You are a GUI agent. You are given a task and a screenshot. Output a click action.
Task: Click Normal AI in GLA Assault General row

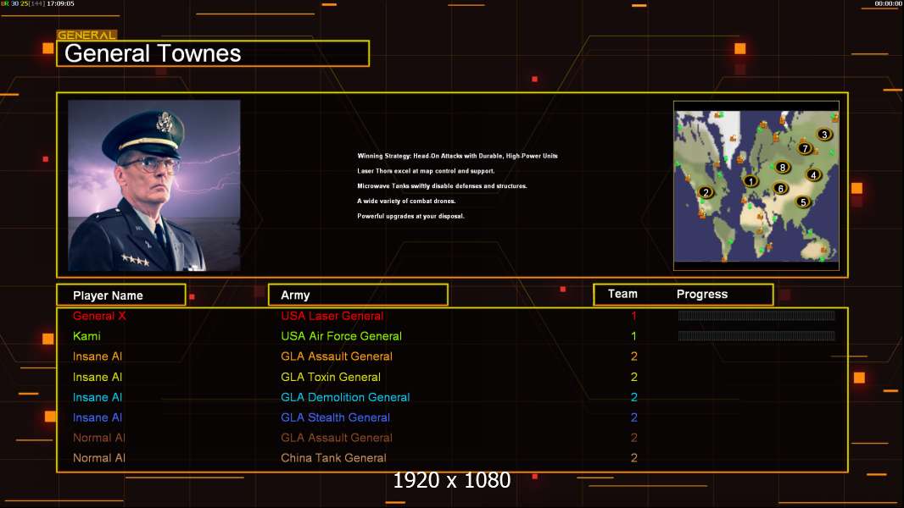99,438
